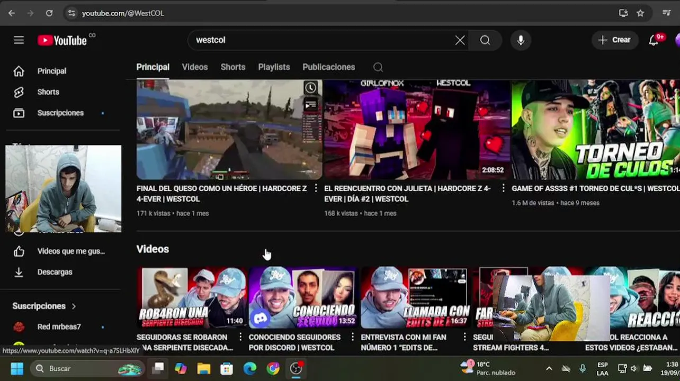This screenshot has width=680, height=381.
Task: Open Rob4ron una Serpiente Disecada thumbnail
Action: [192, 298]
